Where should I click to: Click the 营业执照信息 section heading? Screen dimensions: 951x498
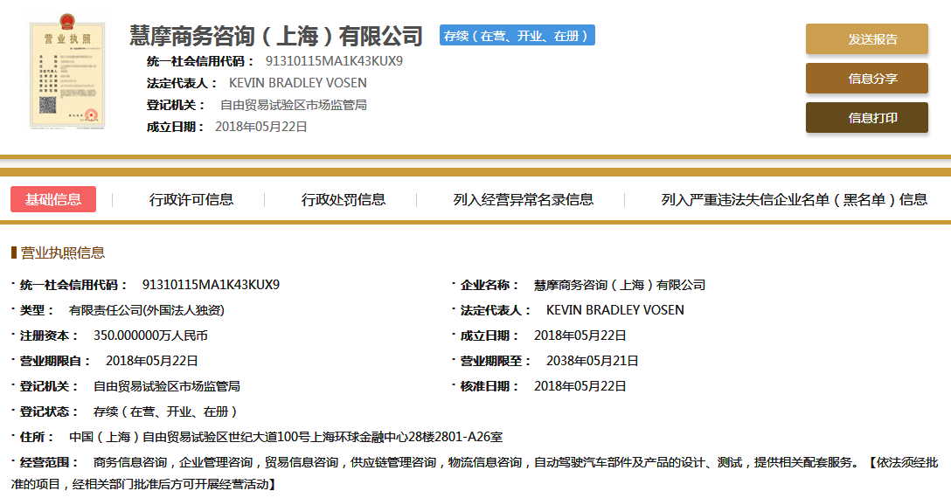62,252
